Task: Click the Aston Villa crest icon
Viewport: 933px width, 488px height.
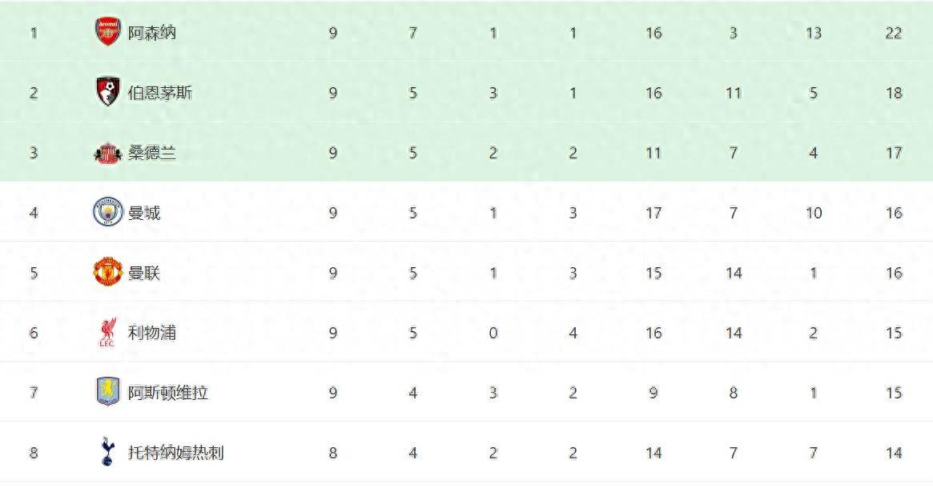Action: (x=107, y=393)
